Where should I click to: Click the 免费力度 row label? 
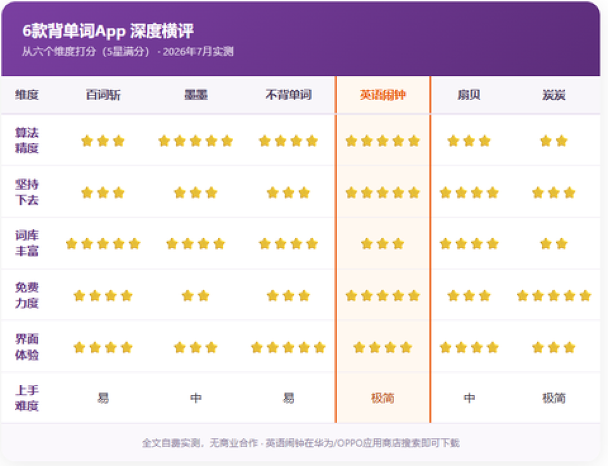point(27,295)
